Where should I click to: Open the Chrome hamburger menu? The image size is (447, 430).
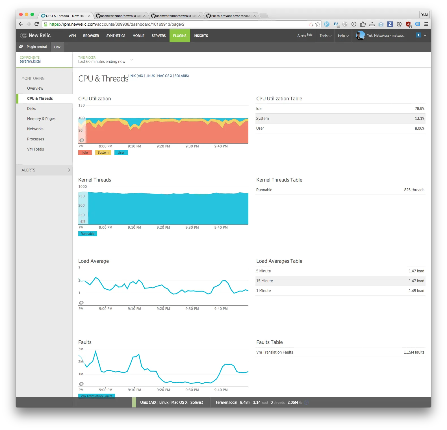coord(426,24)
